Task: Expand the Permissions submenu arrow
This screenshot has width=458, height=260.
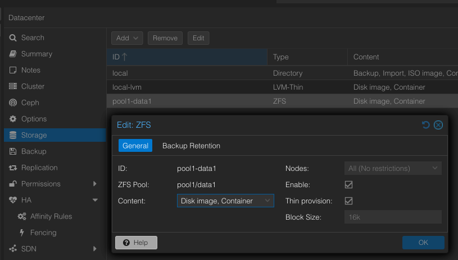Action: (94, 184)
